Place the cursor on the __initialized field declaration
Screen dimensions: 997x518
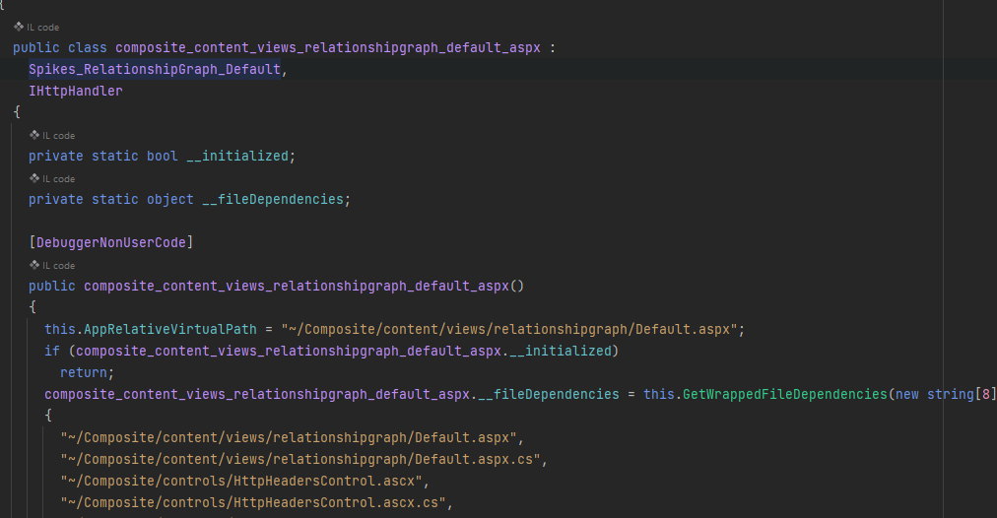pyautogui.click(x=163, y=156)
